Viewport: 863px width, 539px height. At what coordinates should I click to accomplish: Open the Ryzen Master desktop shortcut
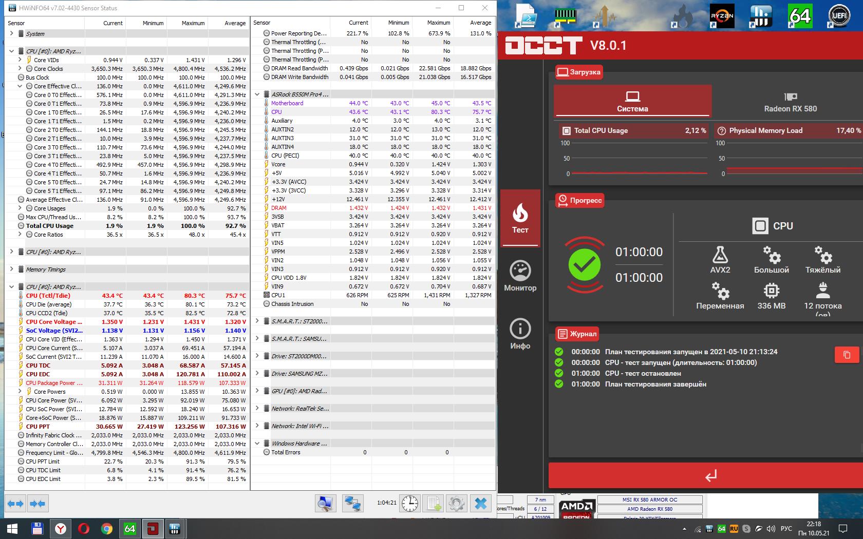pos(722,15)
